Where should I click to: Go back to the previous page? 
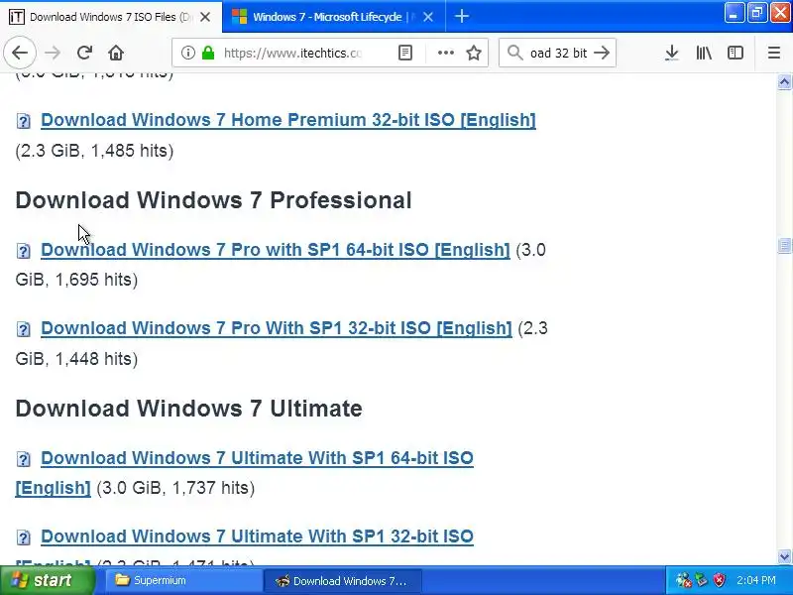(20, 53)
